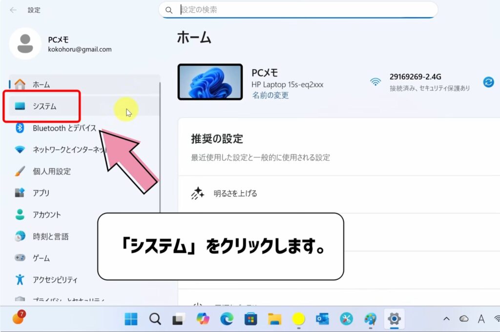Click the 名前の変更 link

pyautogui.click(x=271, y=95)
